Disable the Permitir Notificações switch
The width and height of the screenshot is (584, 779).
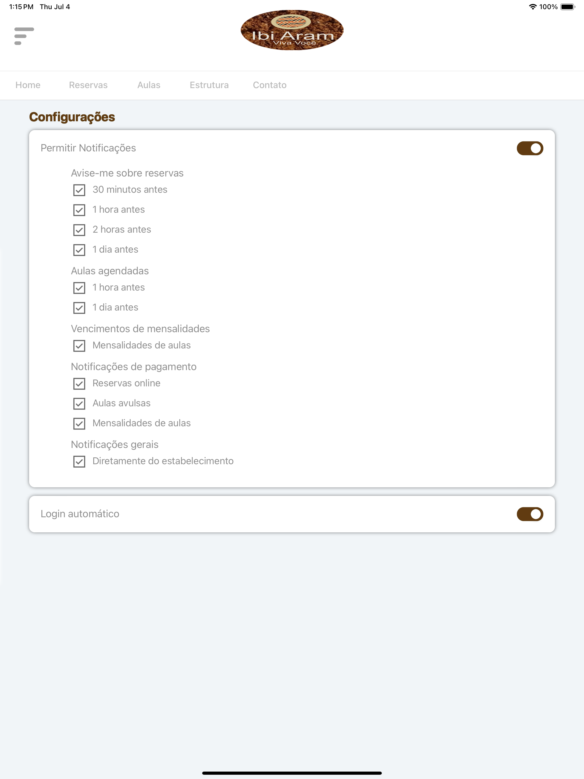[x=530, y=148]
